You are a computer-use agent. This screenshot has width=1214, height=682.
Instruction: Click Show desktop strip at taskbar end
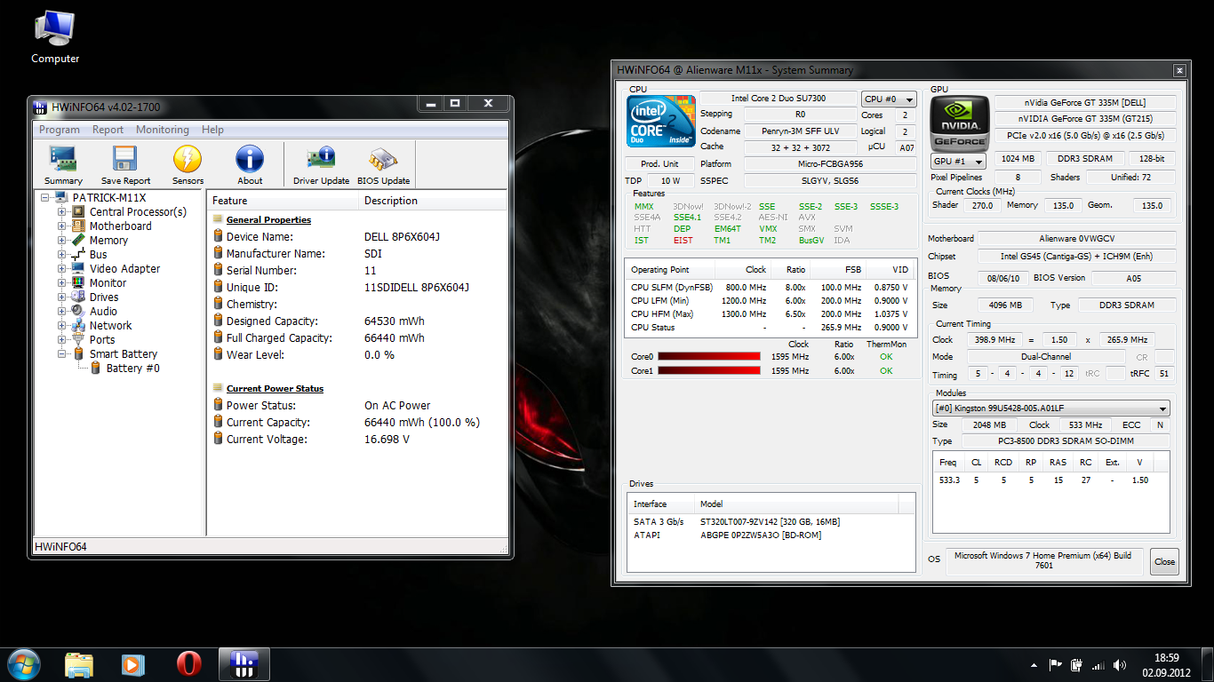click(x=1208, y=665)
